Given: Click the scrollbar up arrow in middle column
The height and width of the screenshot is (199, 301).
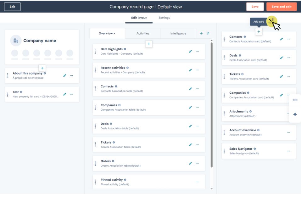Looking at the screenshot, I should (x=212, y=41).
